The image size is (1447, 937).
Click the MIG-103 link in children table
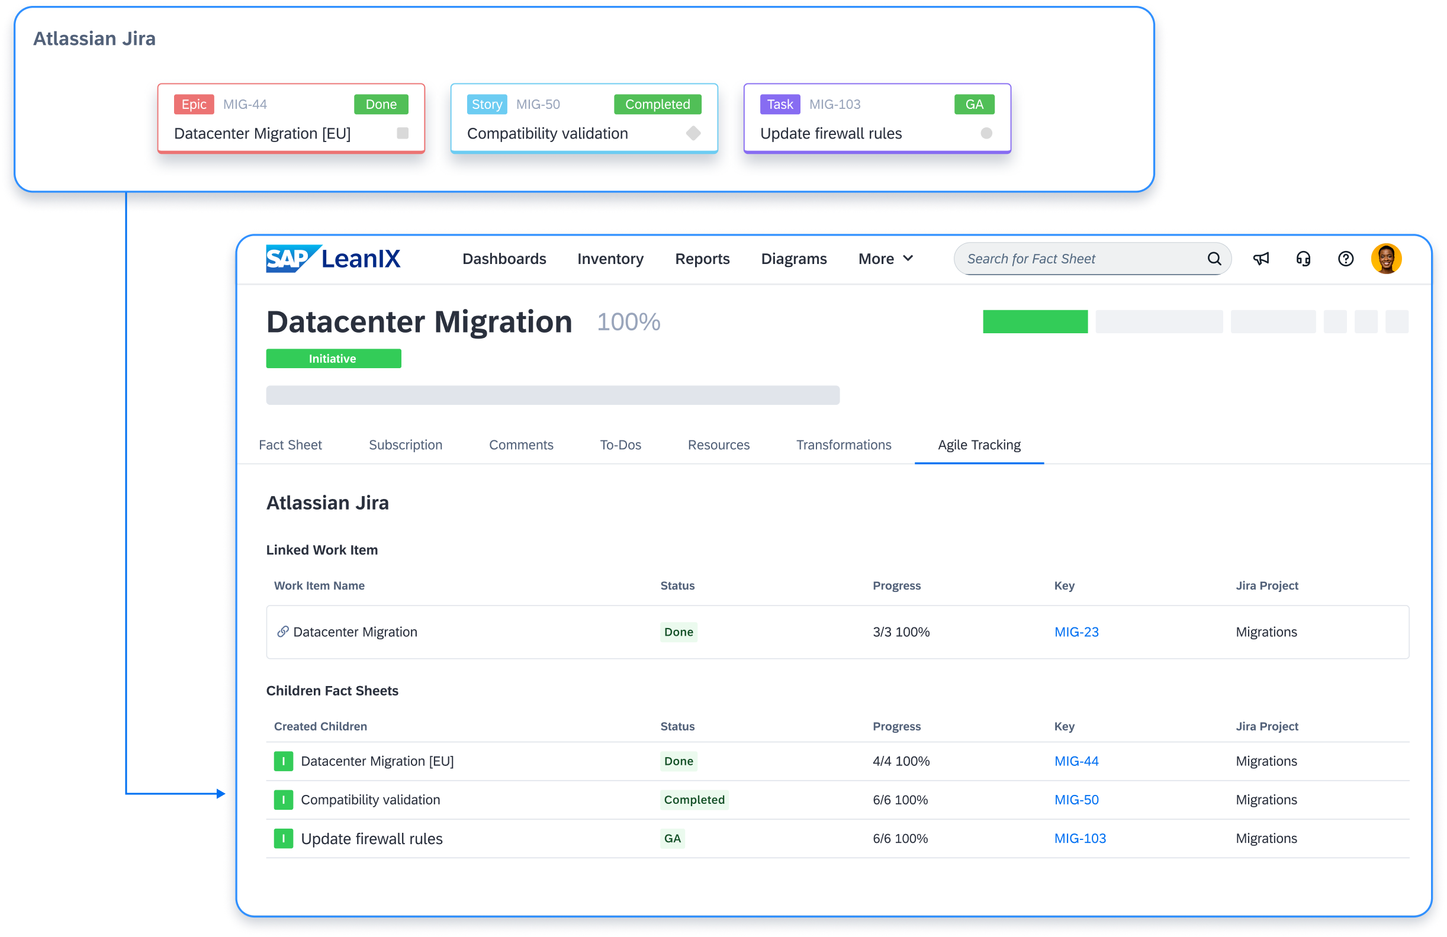click(x=1080, y=839)
